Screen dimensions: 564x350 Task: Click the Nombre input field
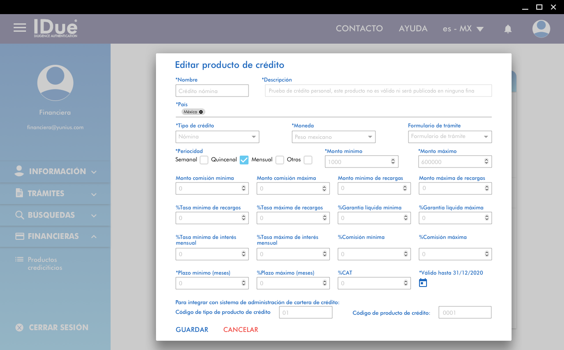point(212,91)
